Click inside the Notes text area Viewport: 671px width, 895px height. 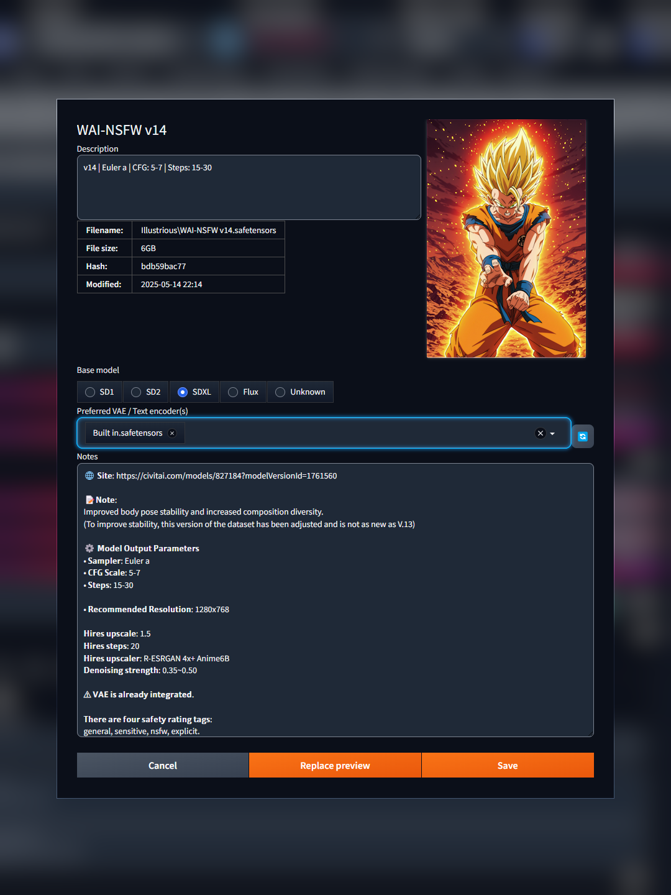pyautogui.click(x=335, y=600)
